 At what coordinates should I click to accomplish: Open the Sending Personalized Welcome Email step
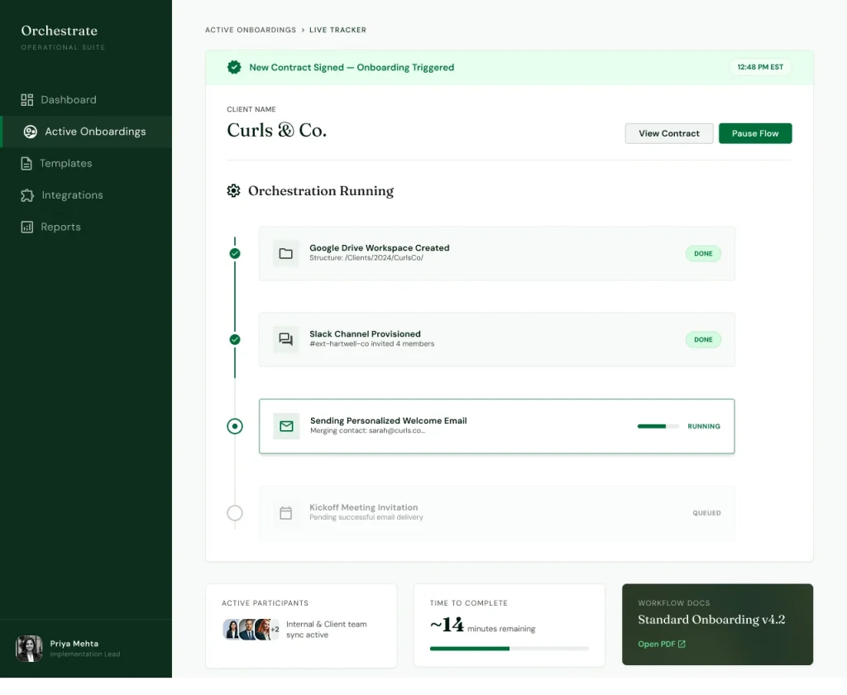pyautogui.click(x=497, y=426)
